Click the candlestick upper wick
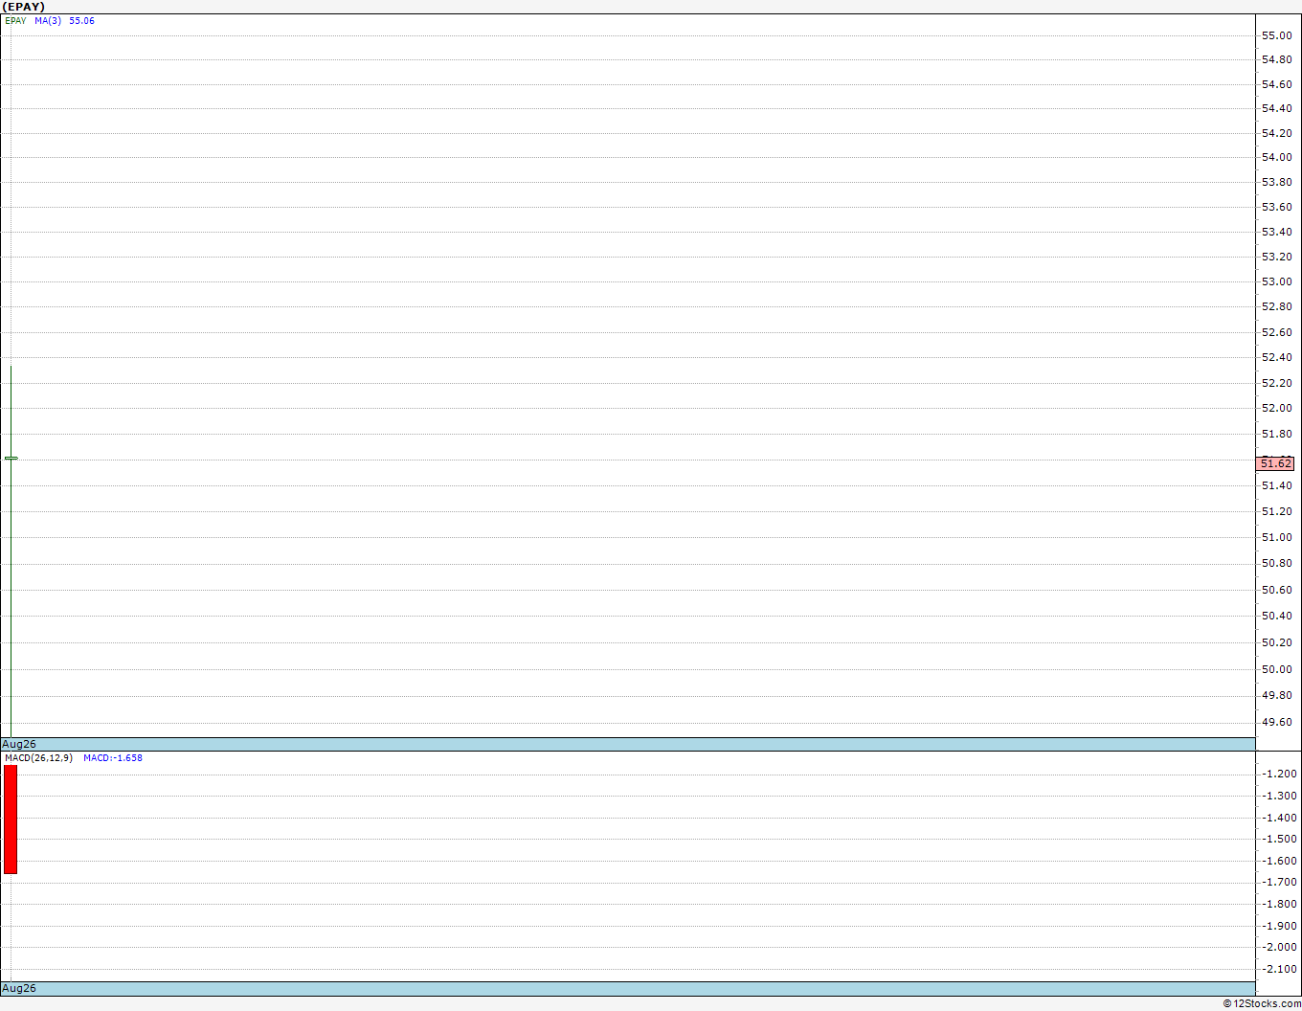Image resolution: width=1302 pixels, height=1011 pixels. click(11, 411)
